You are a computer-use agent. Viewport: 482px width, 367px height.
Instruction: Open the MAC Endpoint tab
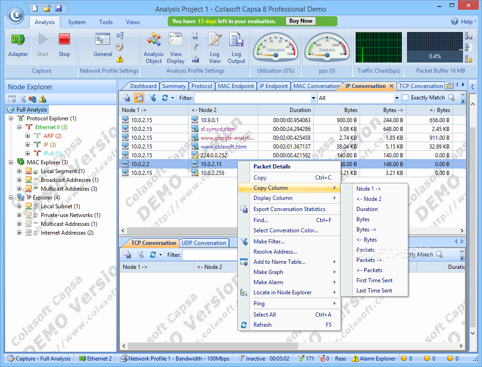coord(236,86)
